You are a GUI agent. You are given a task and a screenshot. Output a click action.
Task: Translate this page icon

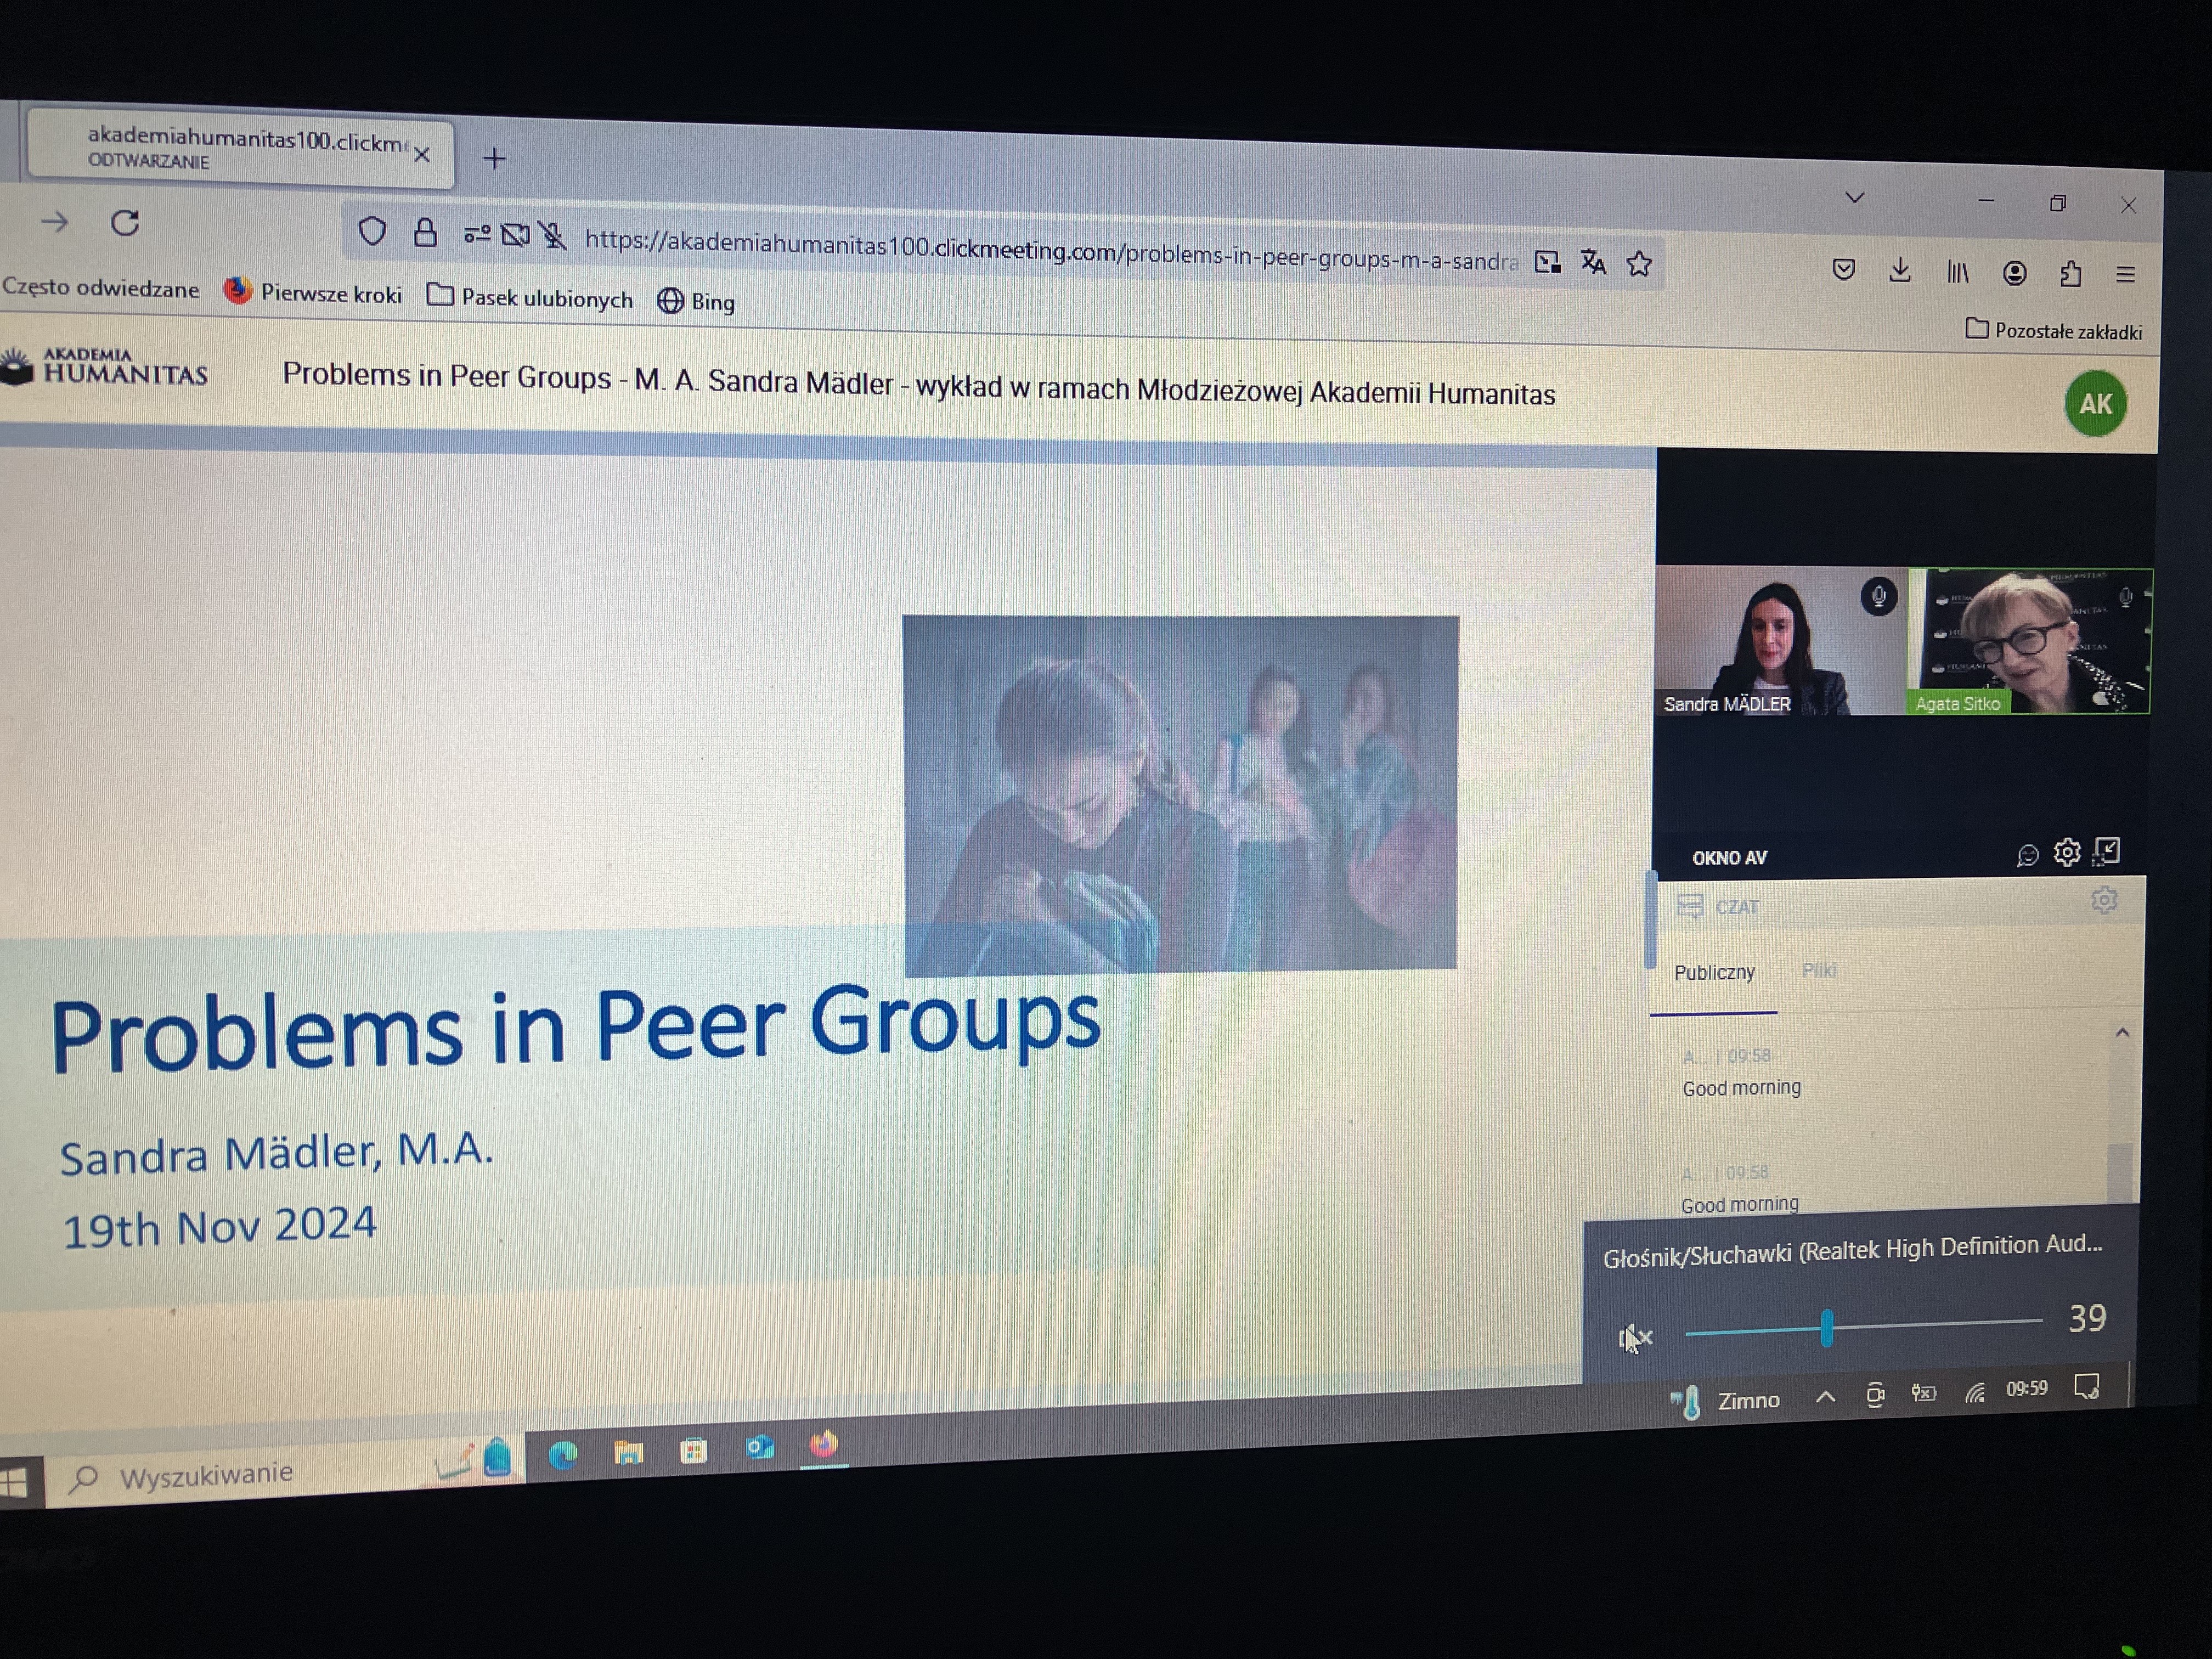(1593, 263)
